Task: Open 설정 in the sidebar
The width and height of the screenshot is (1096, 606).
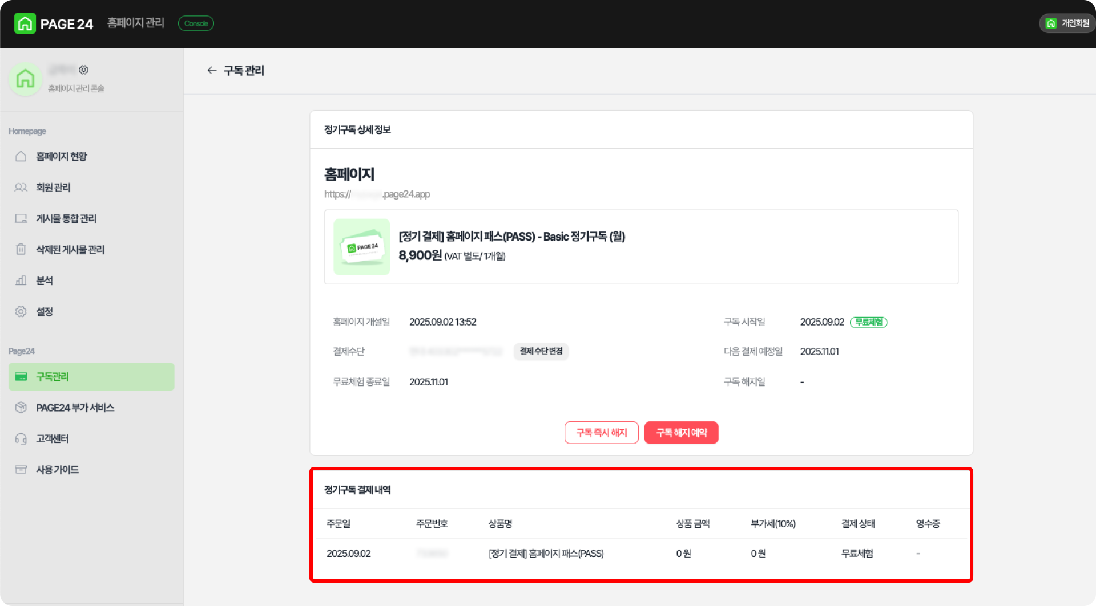Action: pyautogui.click(x=45, y=311)
